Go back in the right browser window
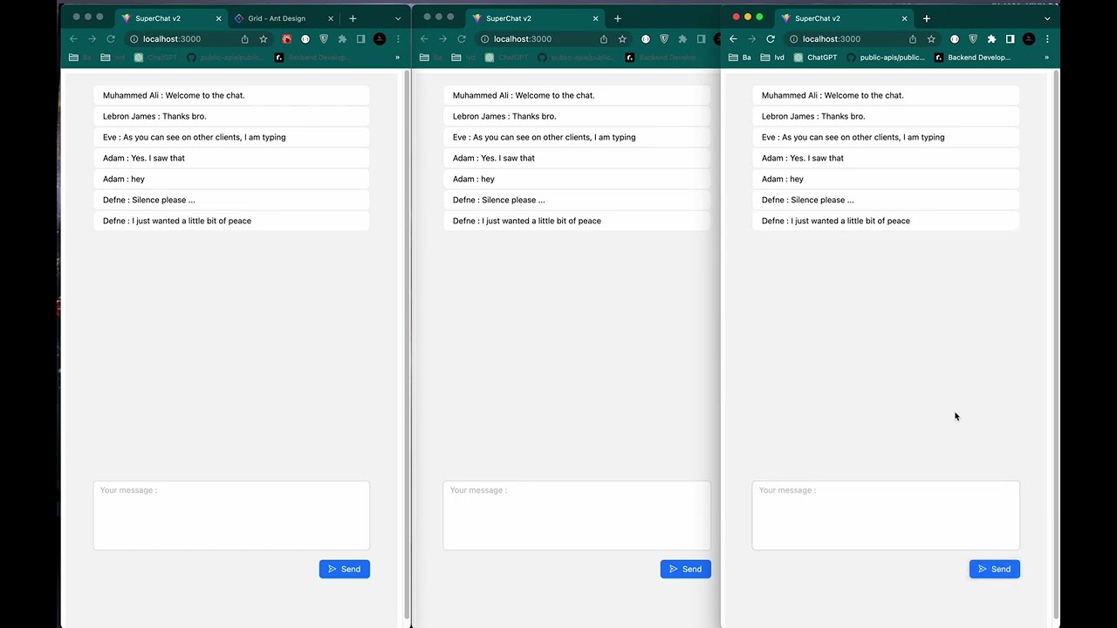This screenshot has width=1117, height=628. pos(733,38)
